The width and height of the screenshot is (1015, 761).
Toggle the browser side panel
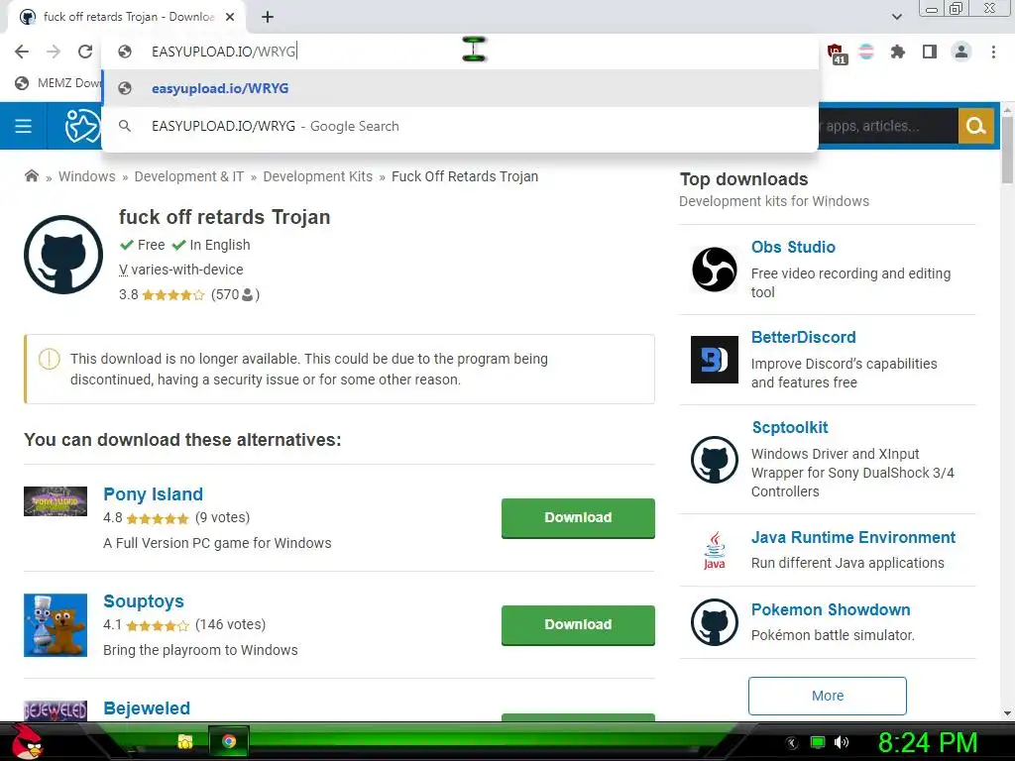pyautogui.click(x=930, y=52)
